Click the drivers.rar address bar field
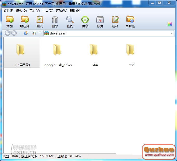Image resolution: width=177 pixels, height=161 pixels. coord(109,33)
